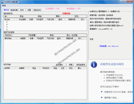Switch to the 我的近况 tab
Image resolution: width=134 pixels, height=104 pixels.
(x=37, y=10)
